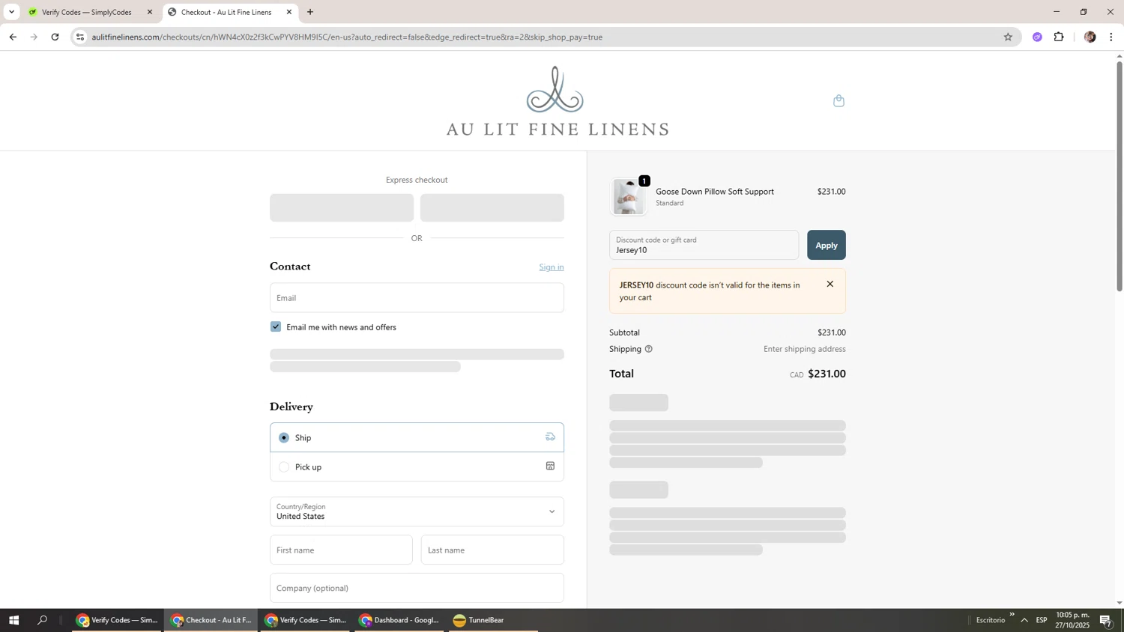
Task: Open the browser extensions puzzle icon
Action: pyautogui.click(x=1059, y=37)
